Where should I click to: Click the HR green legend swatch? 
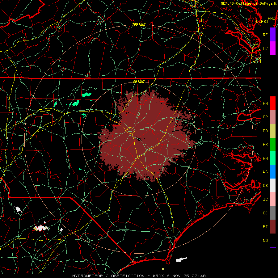(x=273, y=145)
